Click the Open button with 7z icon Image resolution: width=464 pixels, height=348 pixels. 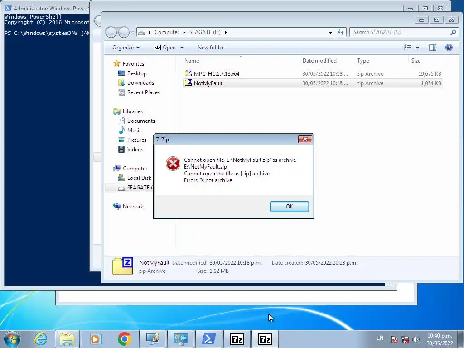(x=164, y=48)
